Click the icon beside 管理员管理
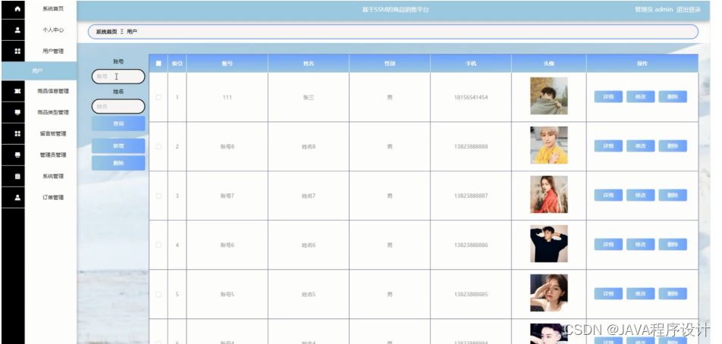 (17, 155)
